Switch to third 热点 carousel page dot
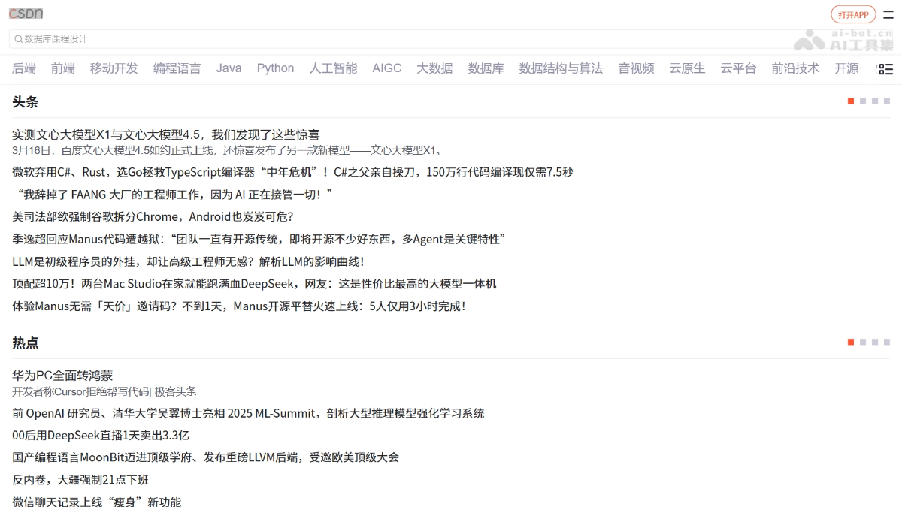This screenshot has height=507, width=902. (x=875, y=342)
